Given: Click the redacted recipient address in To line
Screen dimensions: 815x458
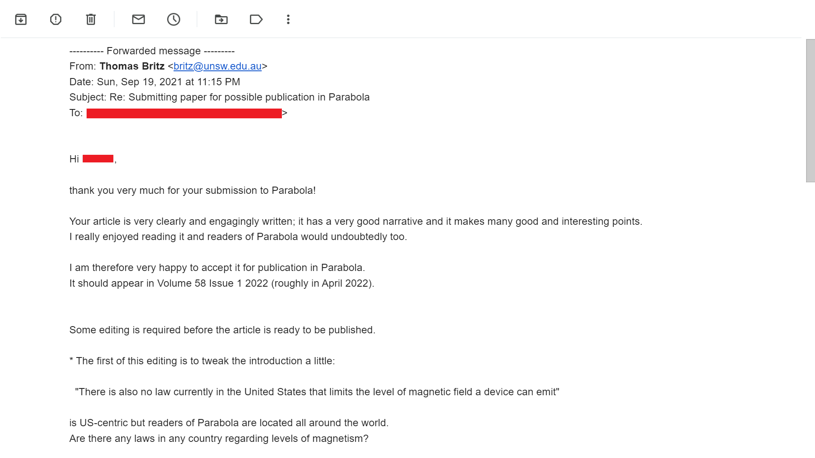Looking at the screenshot, I should 184,113.
